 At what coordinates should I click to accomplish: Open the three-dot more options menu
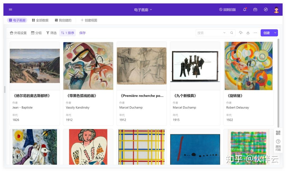pos(255,33)
